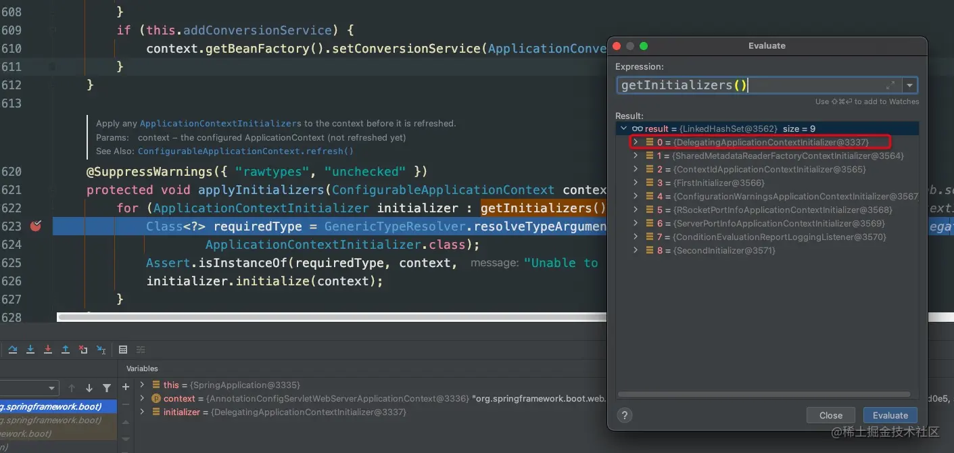Collapse the result LinkedHashSet node

(x=623, y=128)
